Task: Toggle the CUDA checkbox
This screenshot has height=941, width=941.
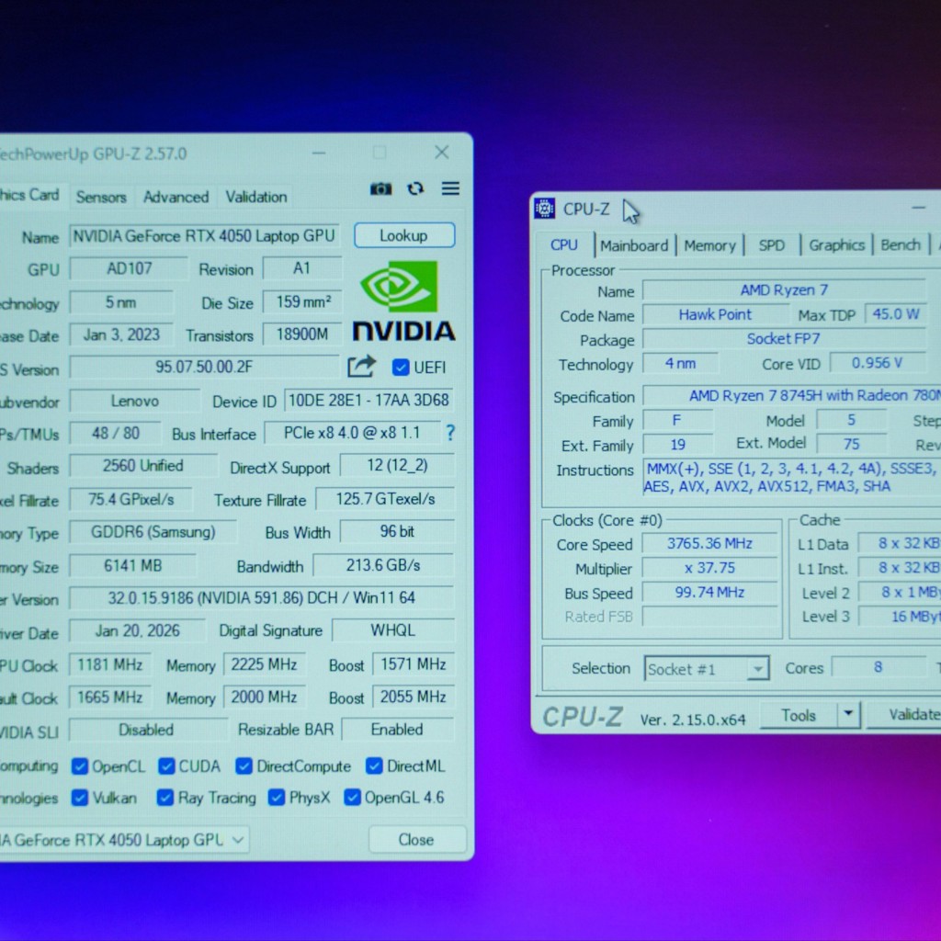Action: click(166, 766)
